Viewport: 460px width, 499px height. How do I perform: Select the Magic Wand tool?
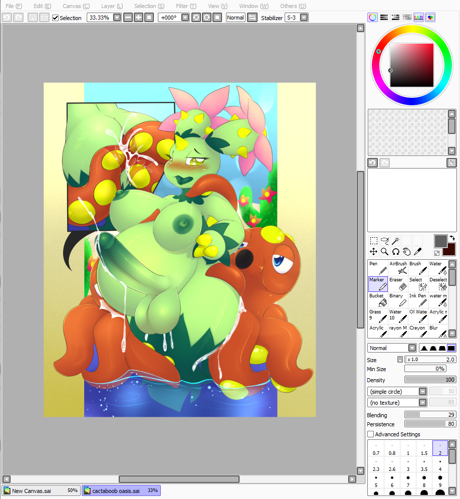pyautogui.click(x=395, y=241)
